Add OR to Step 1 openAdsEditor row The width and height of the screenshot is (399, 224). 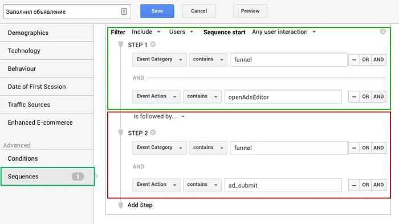[365, 97]
